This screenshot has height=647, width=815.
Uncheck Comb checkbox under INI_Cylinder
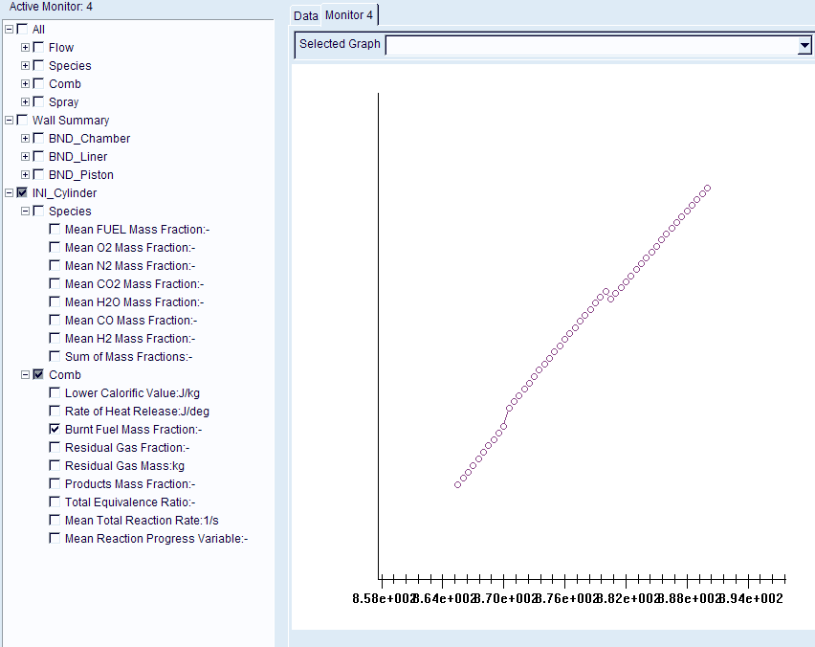coord(38,374)
